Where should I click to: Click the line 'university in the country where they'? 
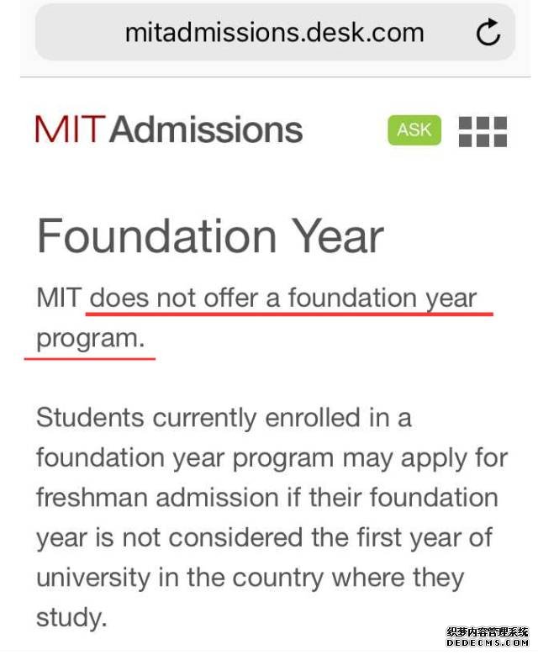click(x=251, y=578)
